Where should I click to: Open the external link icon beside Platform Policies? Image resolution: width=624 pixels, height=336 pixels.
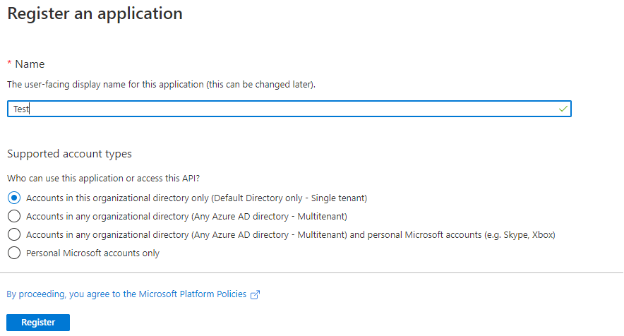click(255, 294)
